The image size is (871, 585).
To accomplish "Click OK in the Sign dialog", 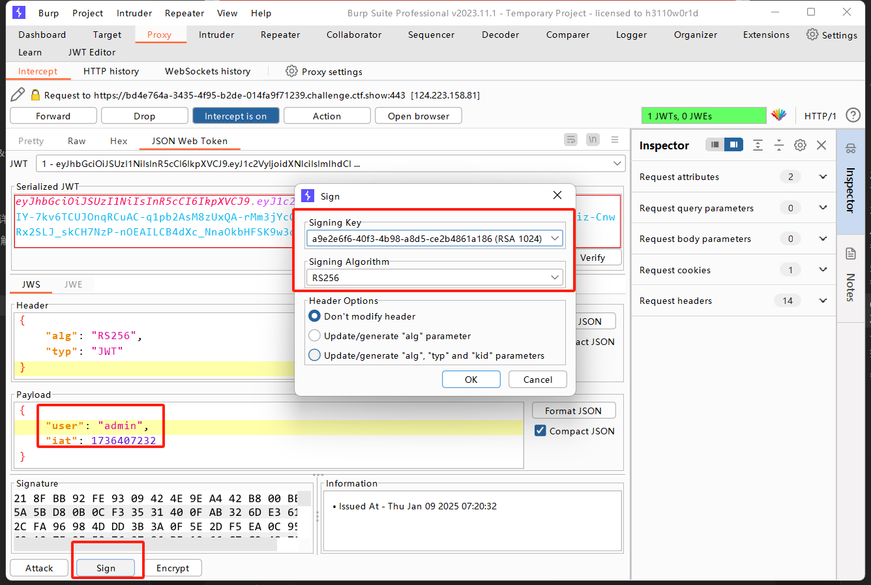I will tap(471, 380).
